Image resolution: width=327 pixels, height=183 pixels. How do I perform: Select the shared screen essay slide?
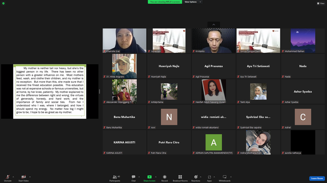pos(50,91)
